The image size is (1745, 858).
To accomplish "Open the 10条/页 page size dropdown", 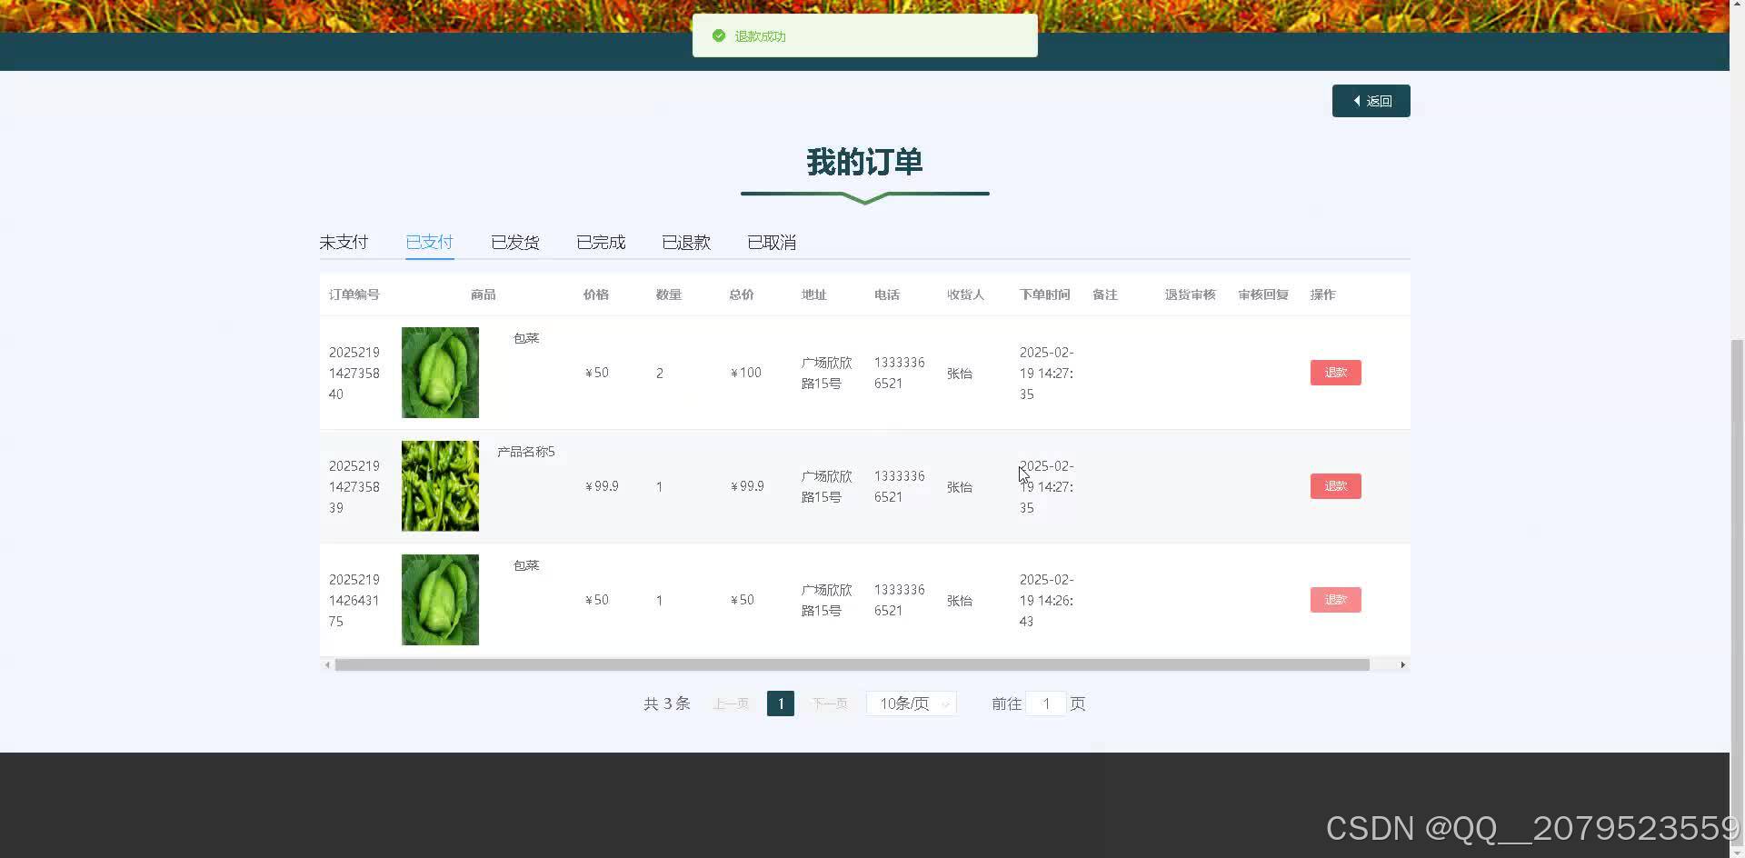I will point(909,703).
